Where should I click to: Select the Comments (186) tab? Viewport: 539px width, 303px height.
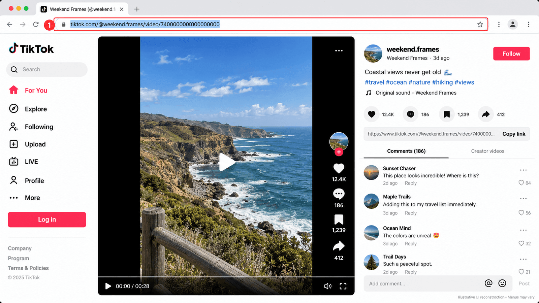click(406, 151)
